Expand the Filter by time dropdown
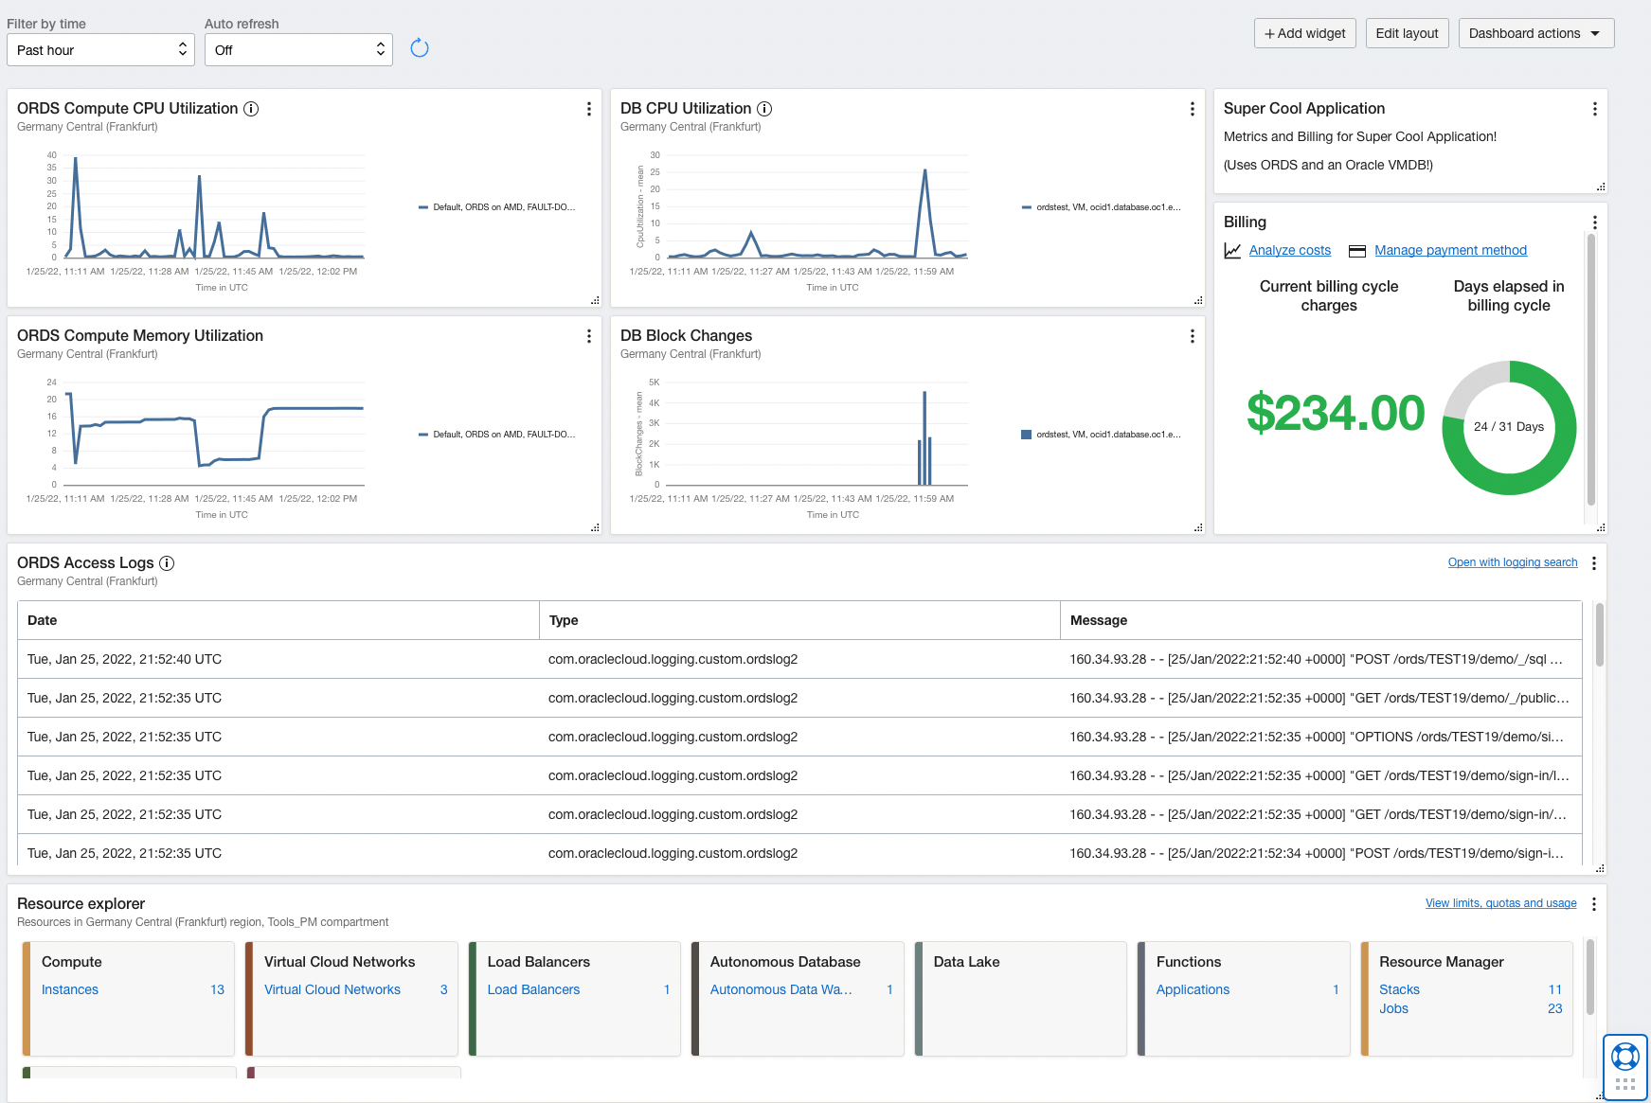The width and height of the screenshot is (1651, 1103). 100,50
